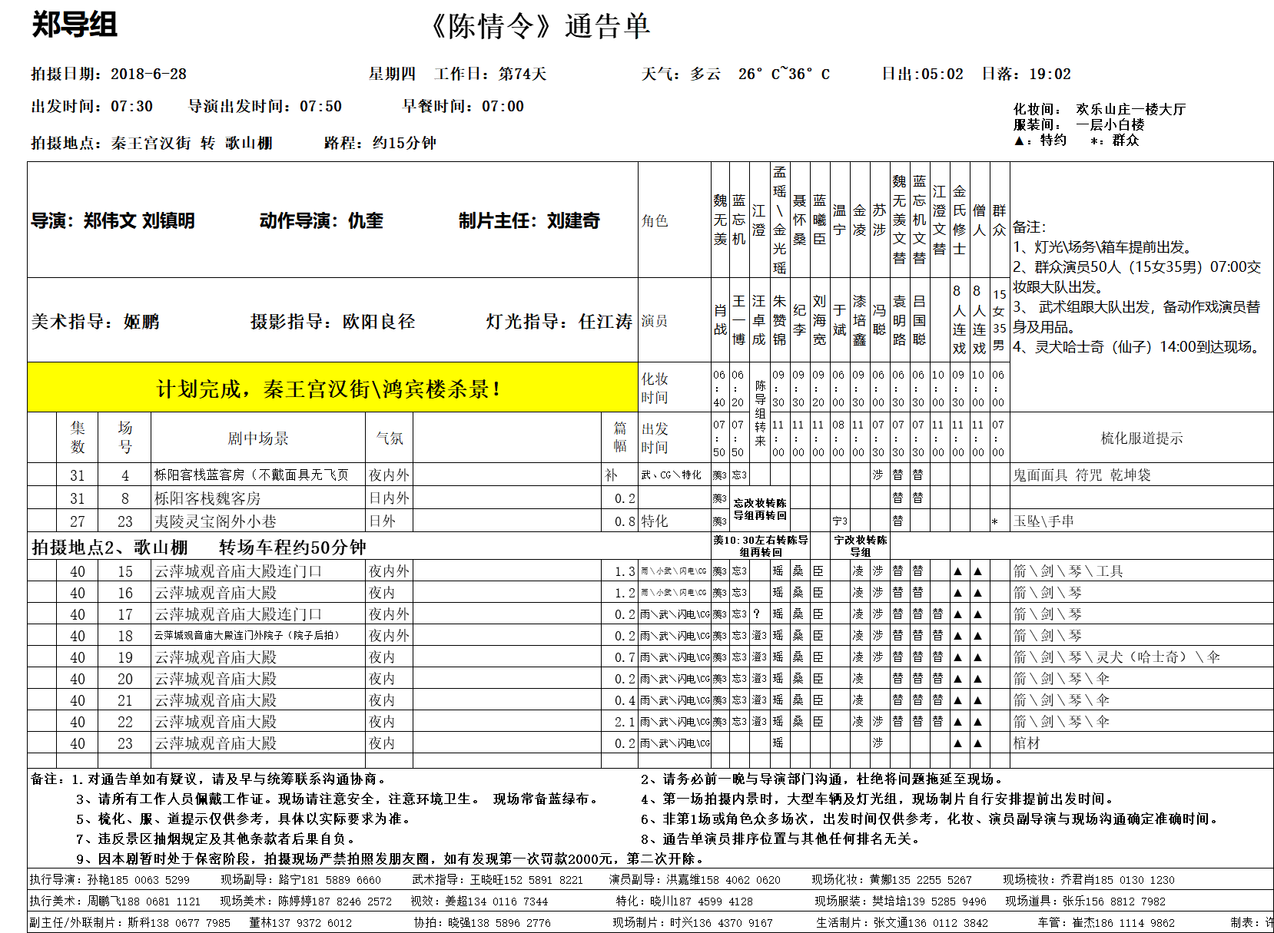Click page length value 2.1
Screen dimensions: 1274x933
[x=625, y=722]
